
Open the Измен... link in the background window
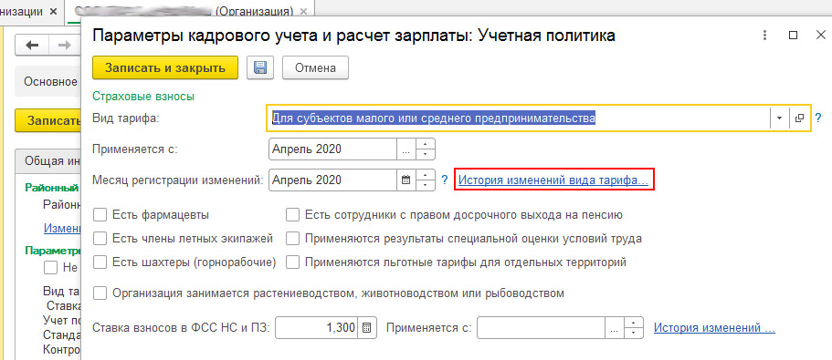pyautogui.click(x=61, y=228)
